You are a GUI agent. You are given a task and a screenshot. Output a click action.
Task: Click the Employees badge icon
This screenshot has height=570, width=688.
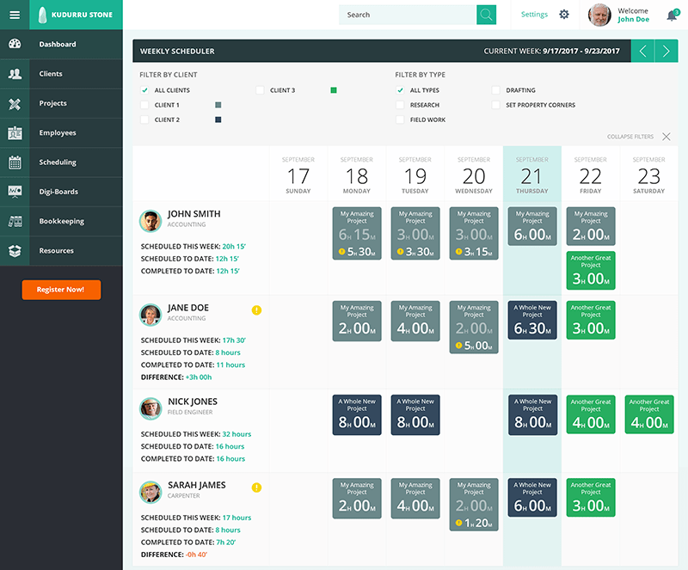pyautogui.click(x=15, y=133)
